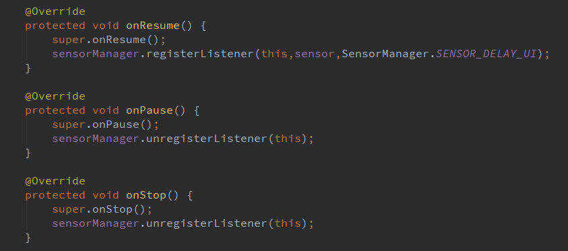Click the first @Override annotation
The width and height of the screenshot is (568, 251).
(55, 11)
